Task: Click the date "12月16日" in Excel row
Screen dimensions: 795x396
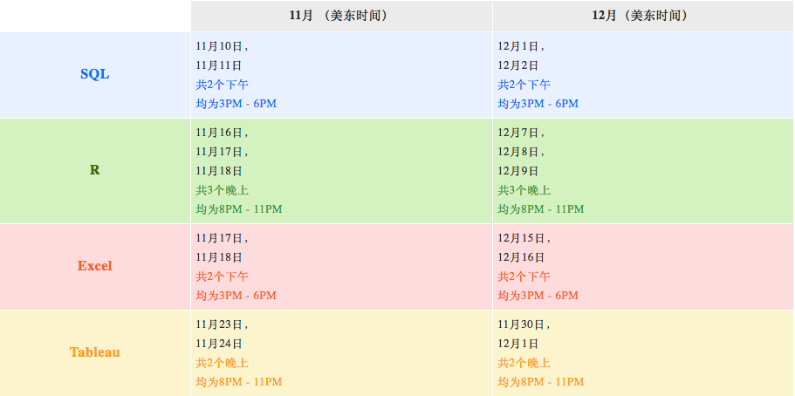Action: coord(521,257)
